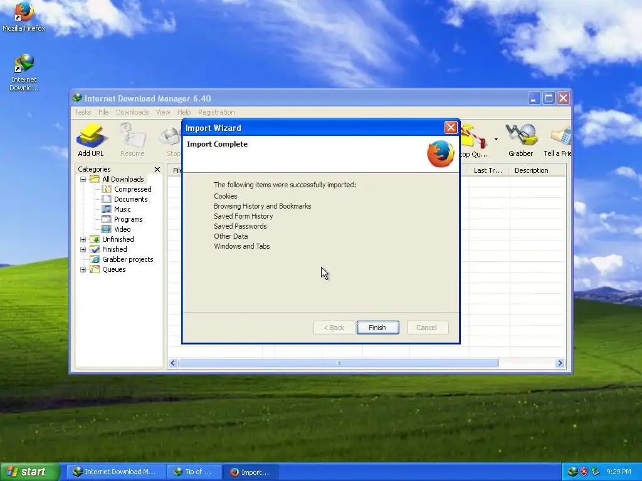The width and height of the screenshot is (642, 481).
Task: Click the Finish button in Import Wizard
Action: point(377,328)
